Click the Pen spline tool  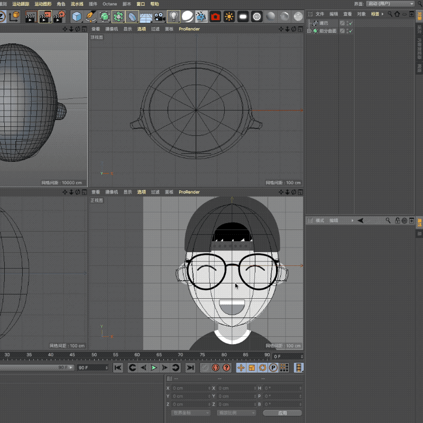click(x=90, y=17)
